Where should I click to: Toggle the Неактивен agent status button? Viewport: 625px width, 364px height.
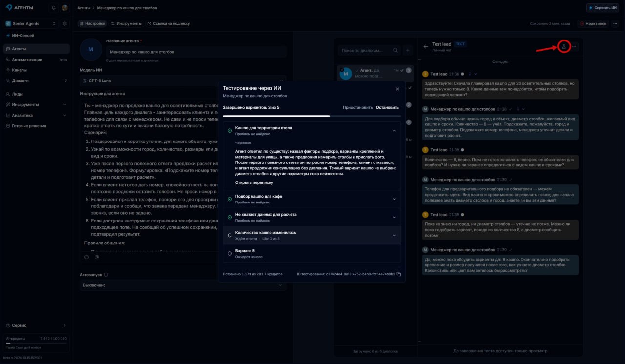click(593, 23)
